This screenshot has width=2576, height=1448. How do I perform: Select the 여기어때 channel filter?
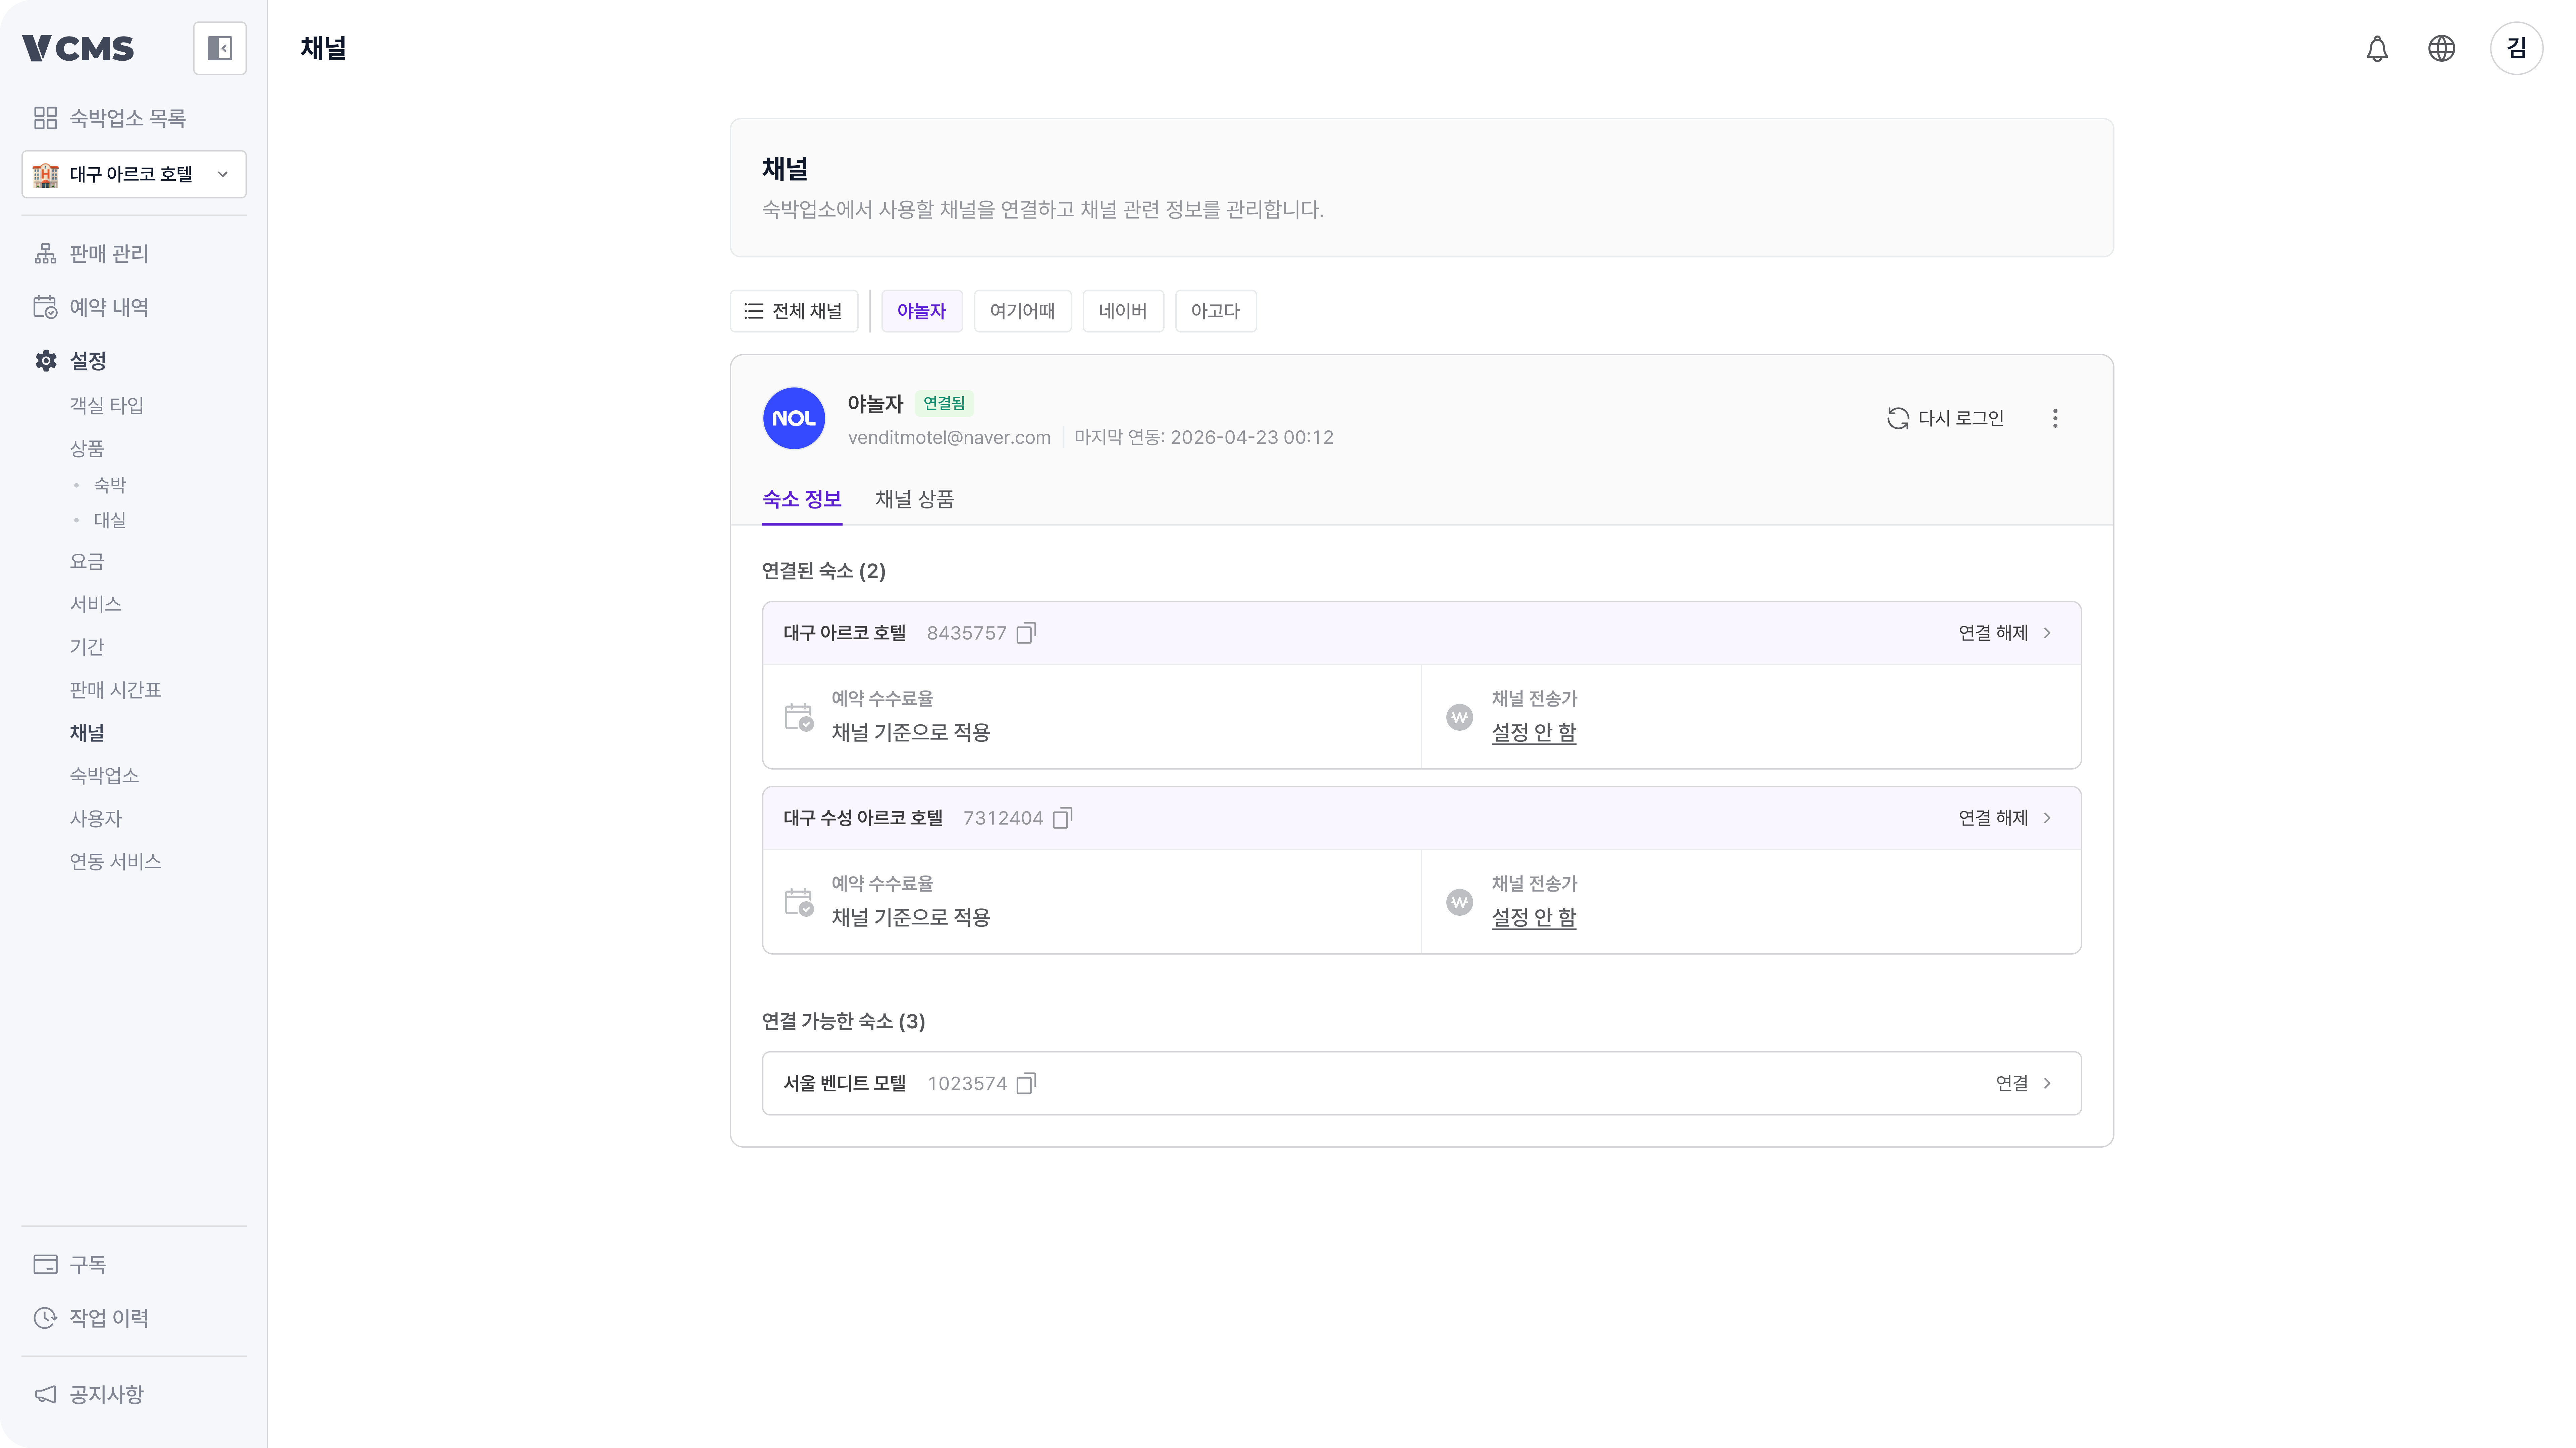tap(1022, 311)
